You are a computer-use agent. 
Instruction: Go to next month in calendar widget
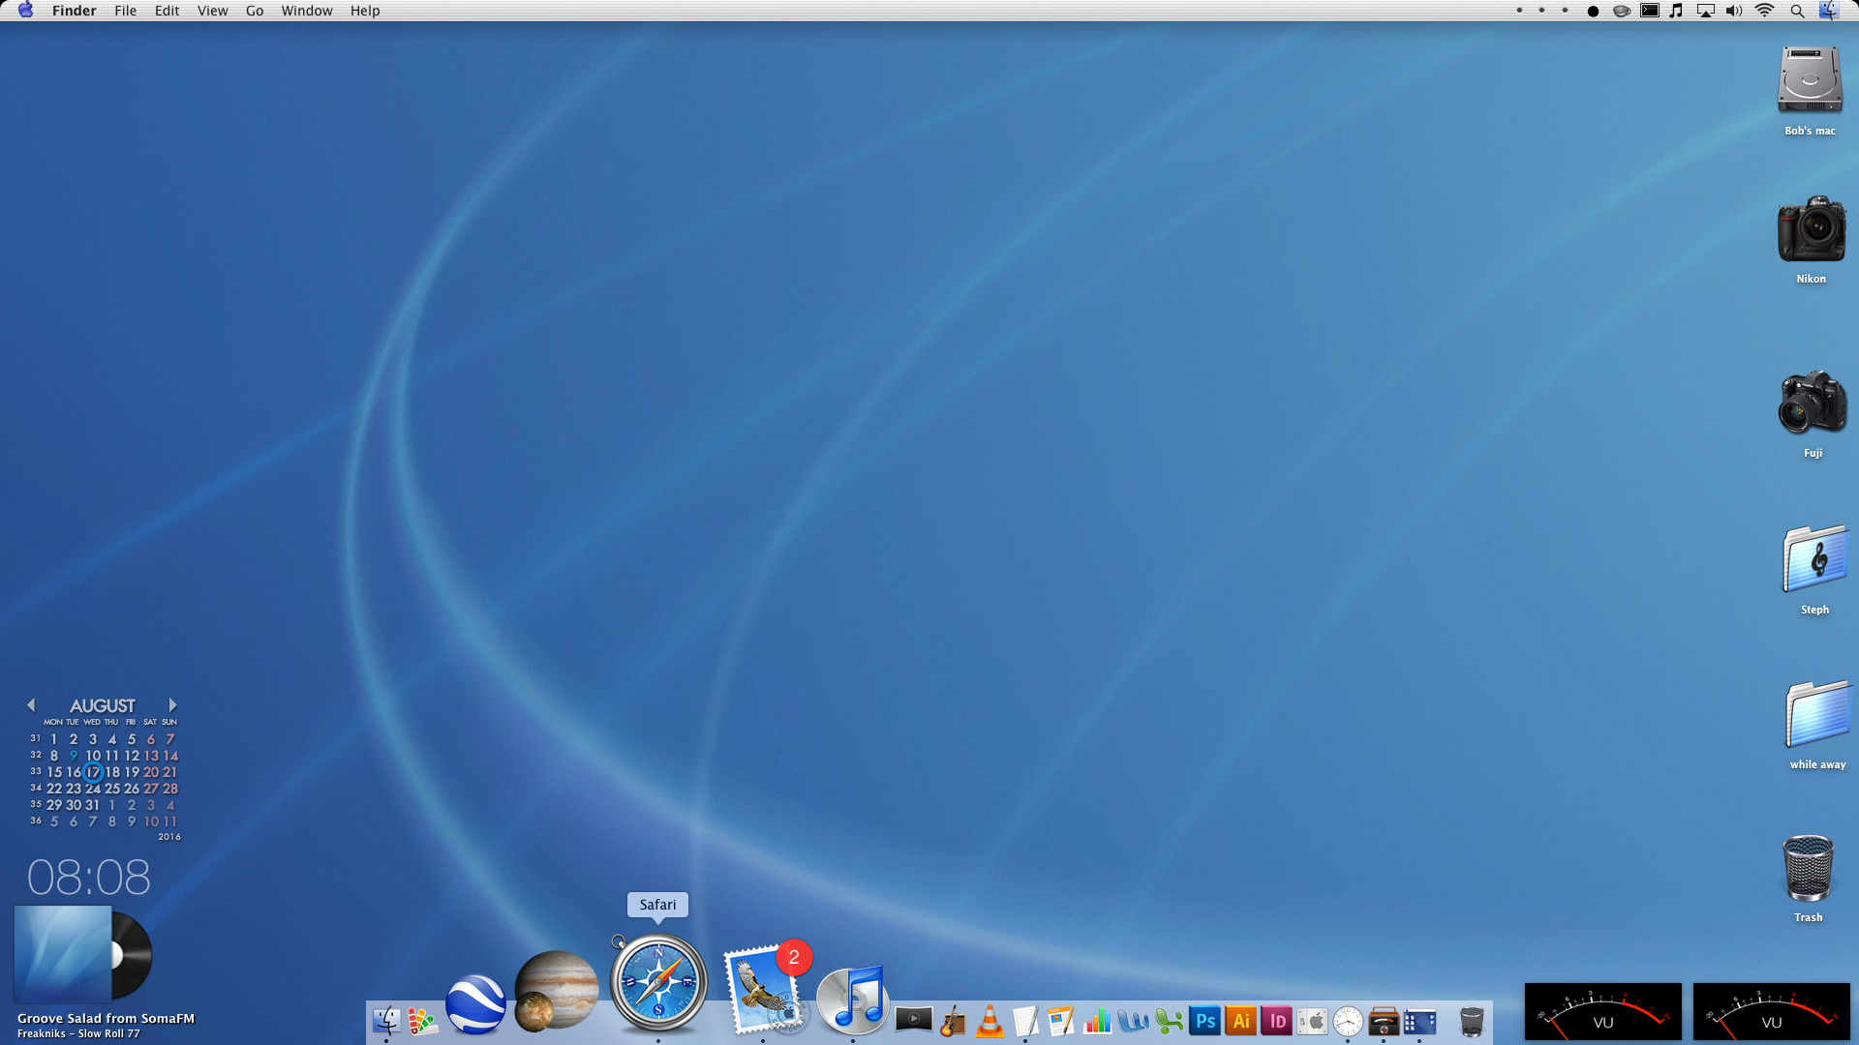tap(172, 705)
